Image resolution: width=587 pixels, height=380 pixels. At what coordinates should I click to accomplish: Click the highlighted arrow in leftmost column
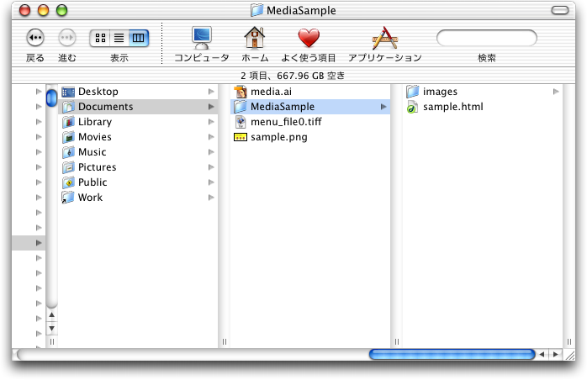pos(39,243)
